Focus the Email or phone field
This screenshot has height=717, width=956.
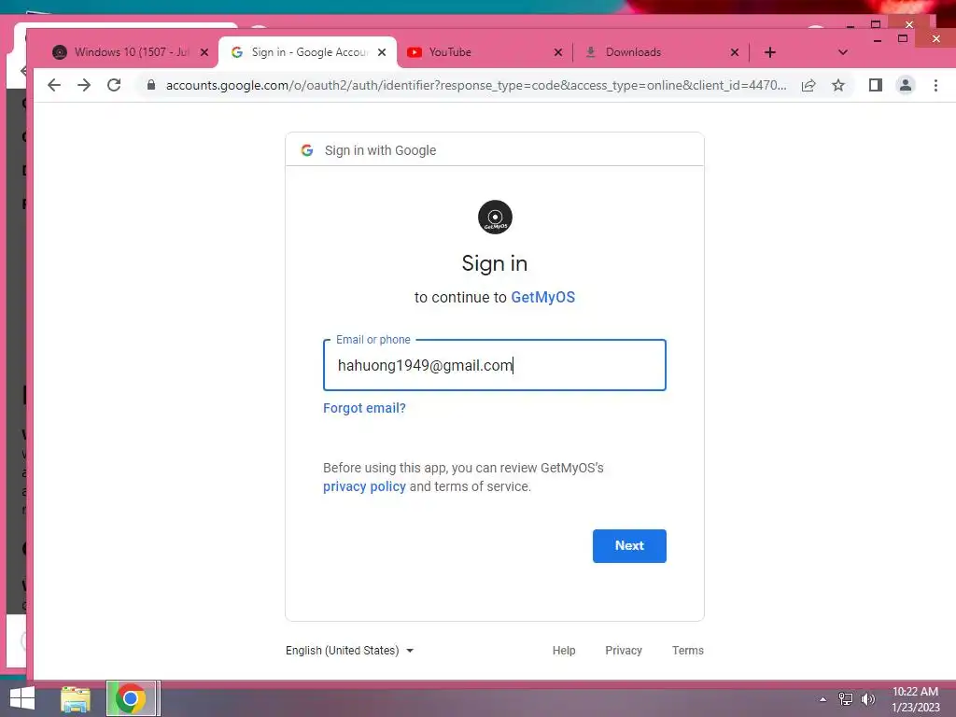(495, 365)
